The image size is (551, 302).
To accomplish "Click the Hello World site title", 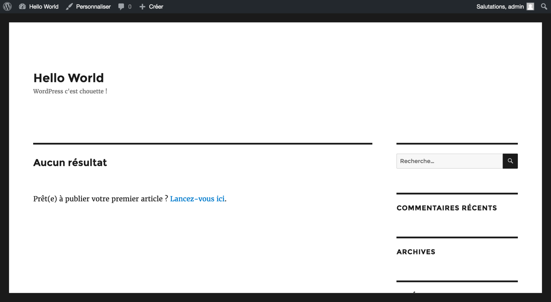I will click(x=68, y=78).
